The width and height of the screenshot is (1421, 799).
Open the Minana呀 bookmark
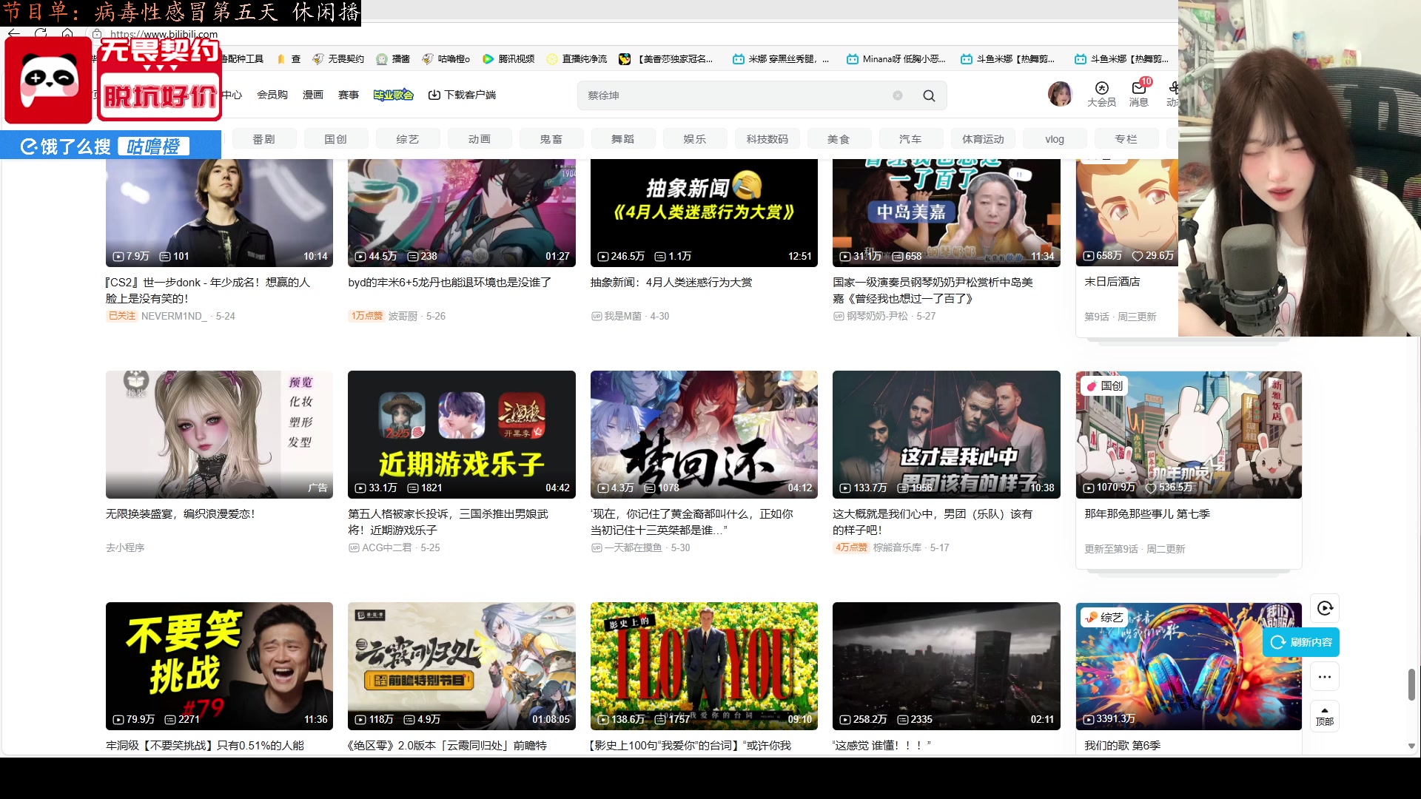(896, 58)
